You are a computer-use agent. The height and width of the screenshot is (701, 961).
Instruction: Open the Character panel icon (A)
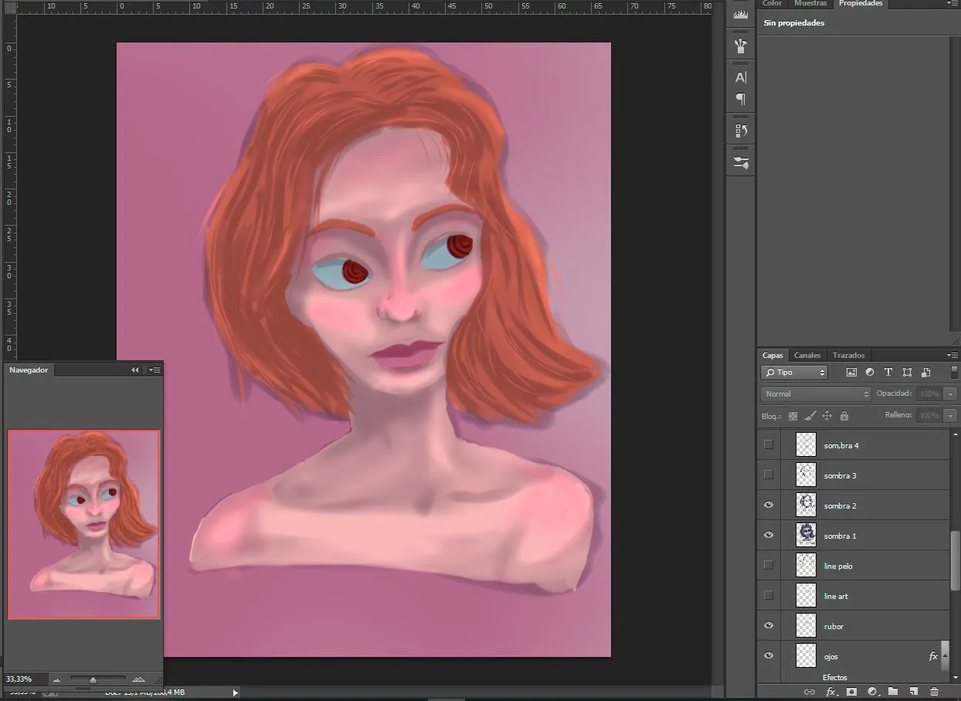pyautogui.click(x=741, y=77)
